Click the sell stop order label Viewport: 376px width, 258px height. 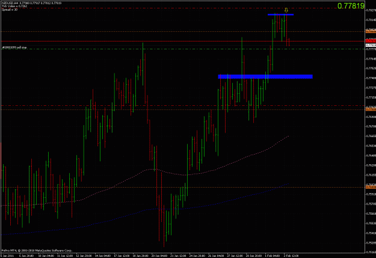[14, 48]
